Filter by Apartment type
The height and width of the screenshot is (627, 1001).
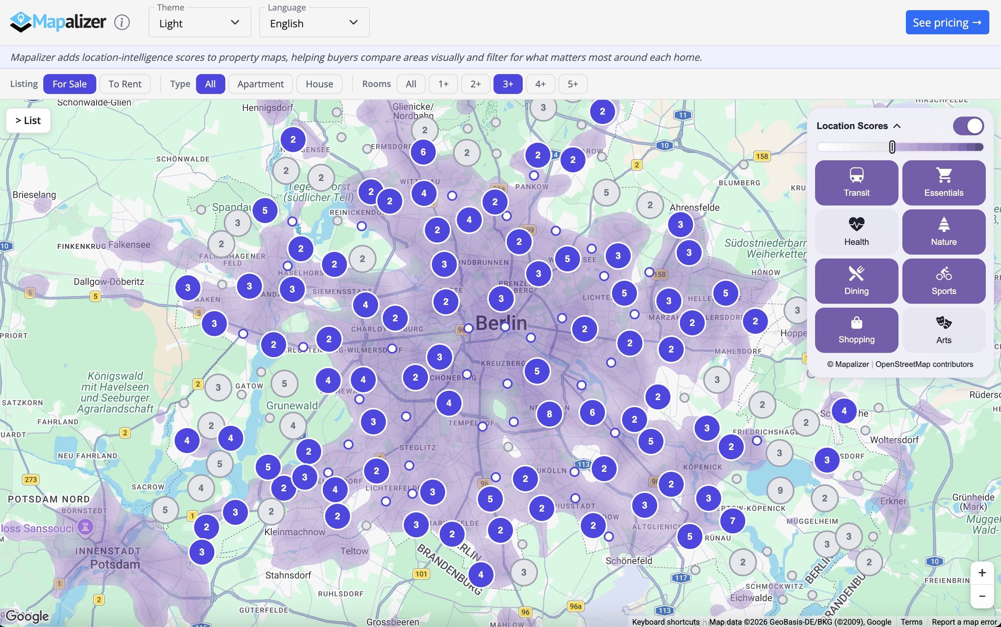[260, 84]
